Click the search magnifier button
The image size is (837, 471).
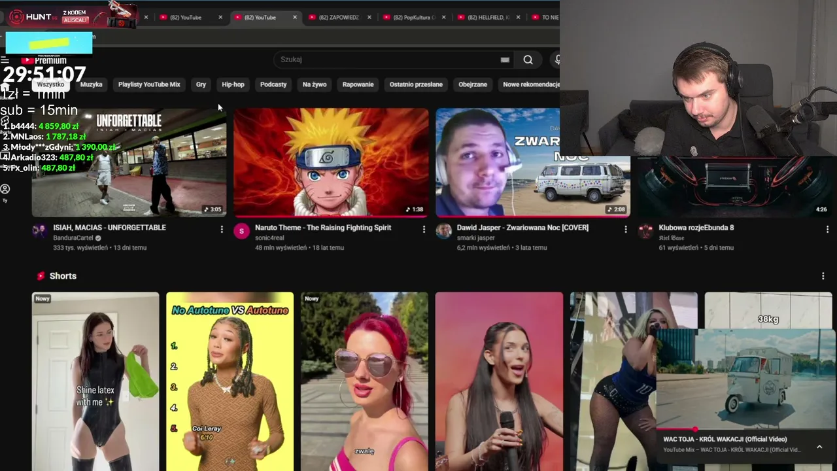coord(528,60)
